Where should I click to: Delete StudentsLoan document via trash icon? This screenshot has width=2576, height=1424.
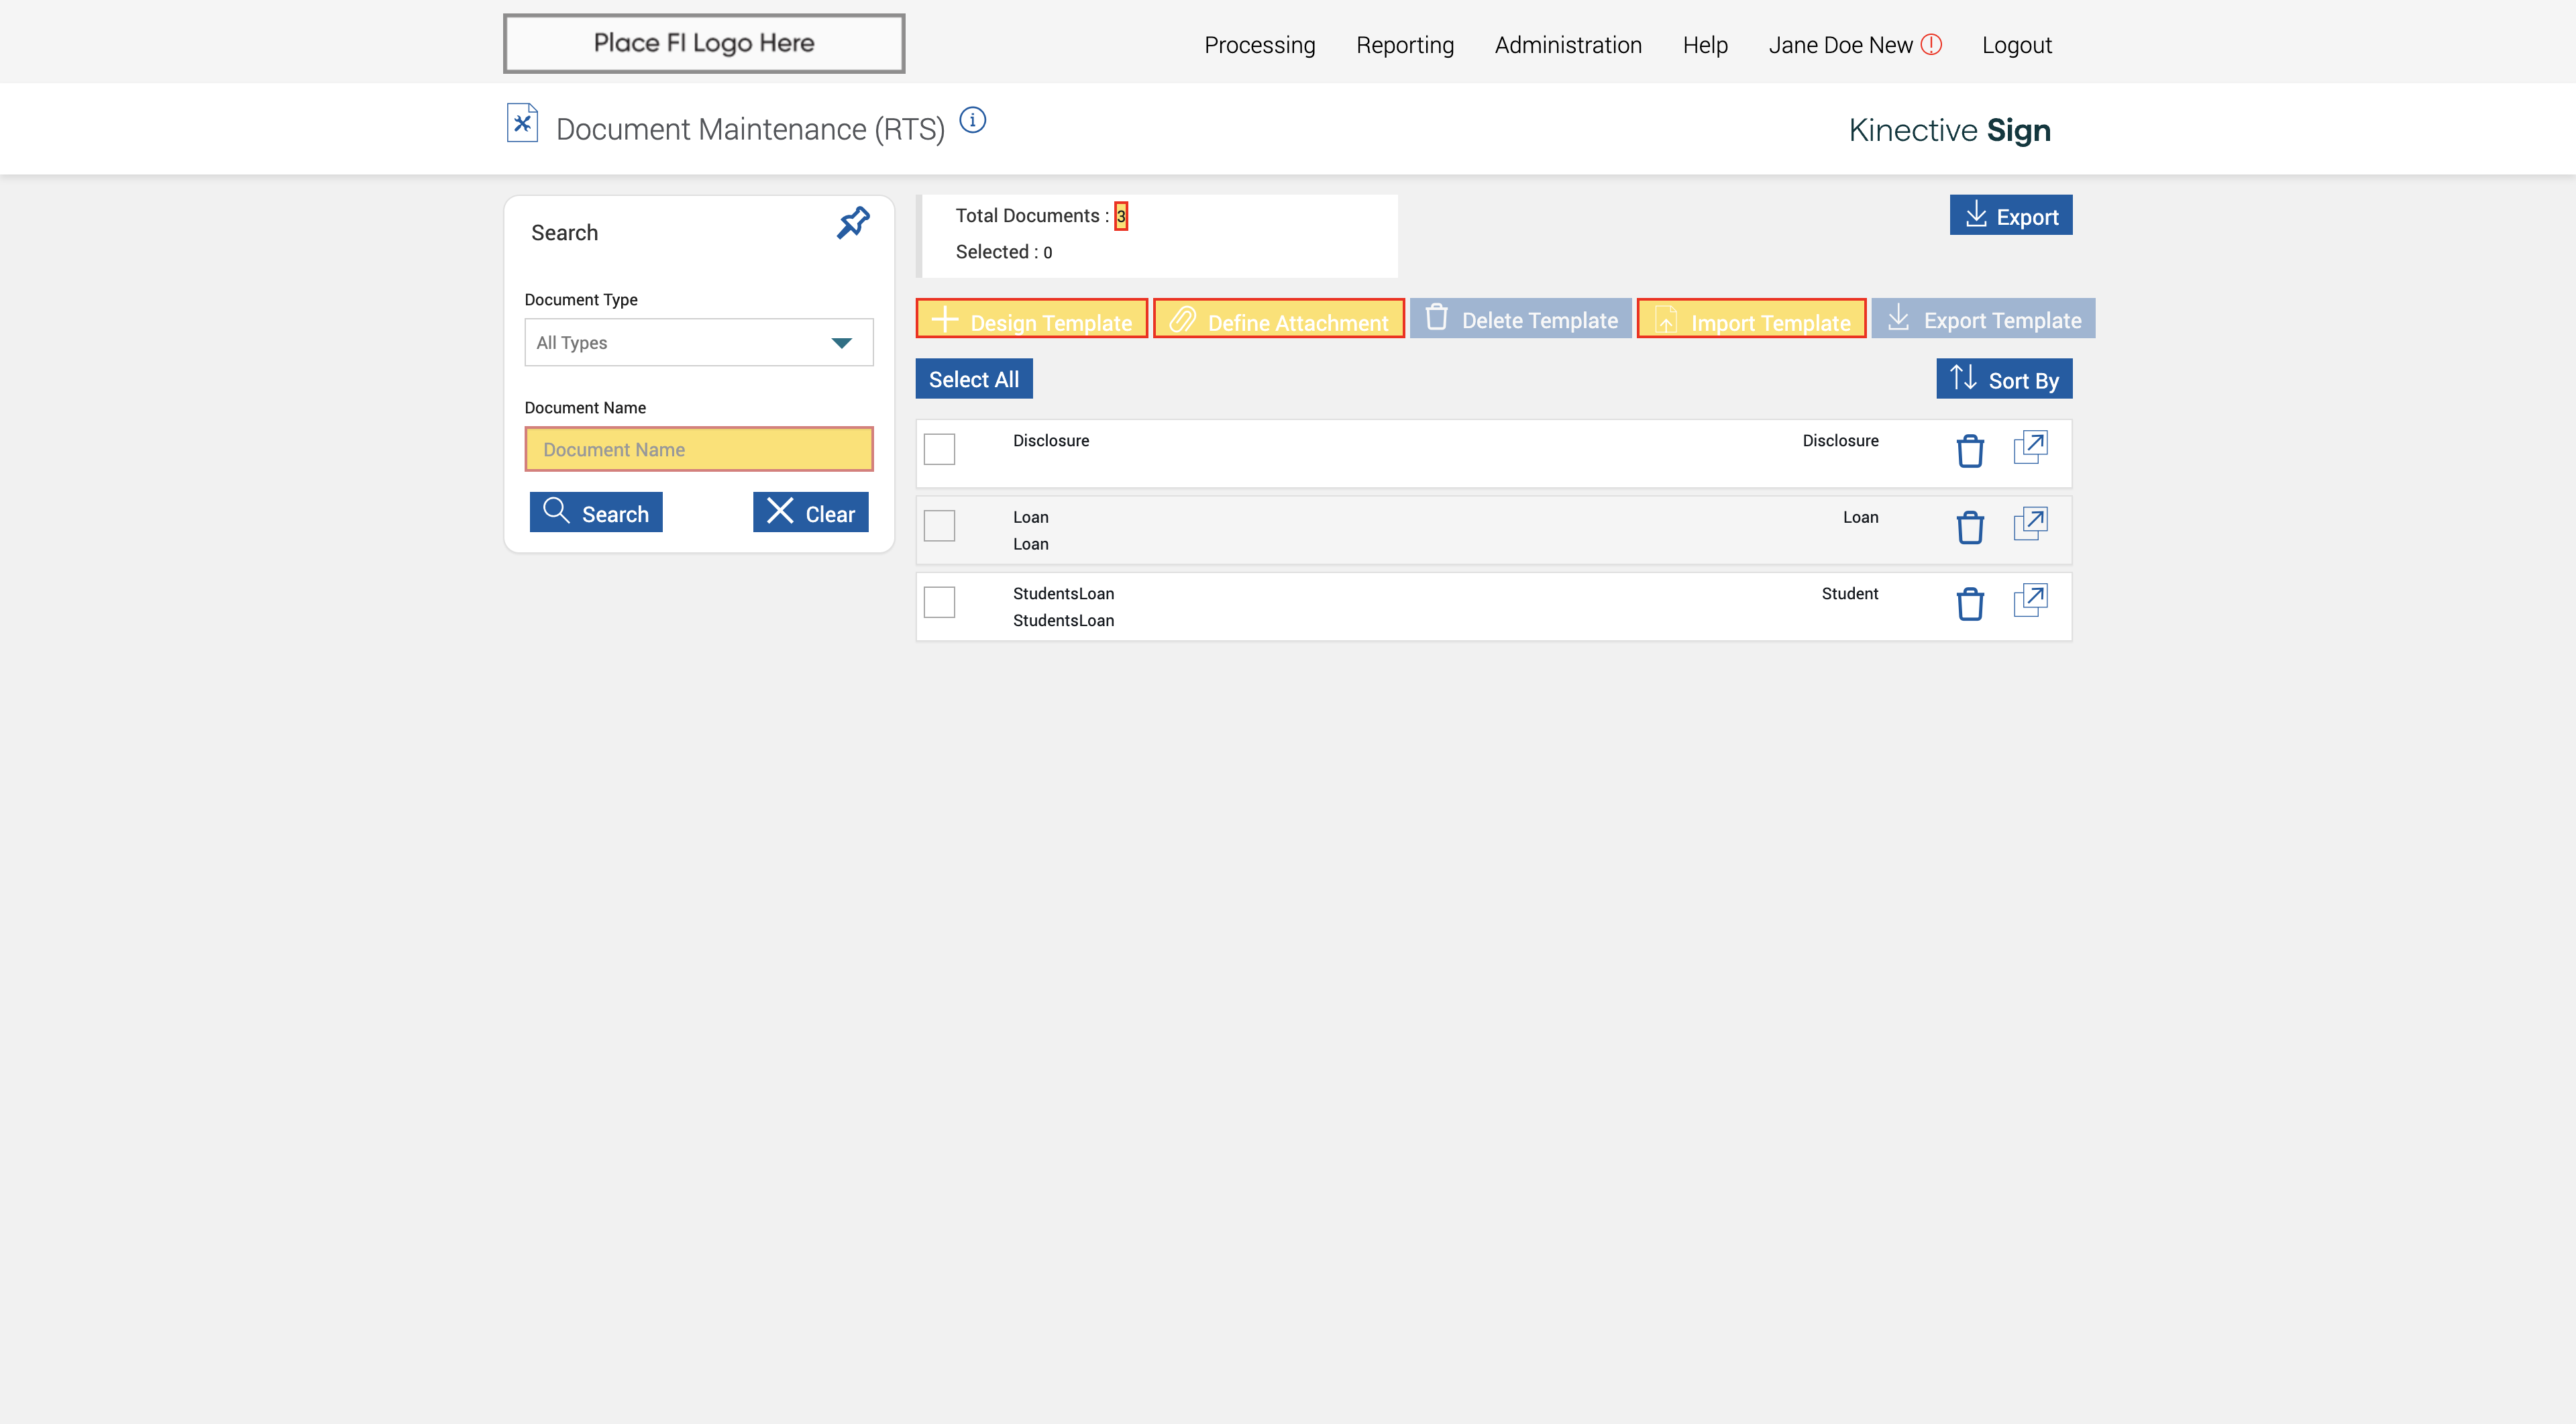point(1969,604)
